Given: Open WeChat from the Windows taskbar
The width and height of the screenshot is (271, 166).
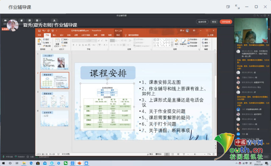Looking at the screenshot, I should coord(66,163).
